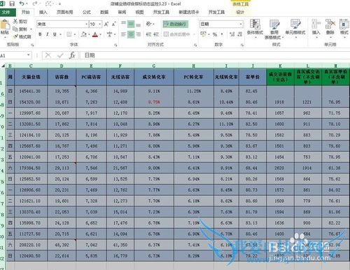
Task: Click Format as Table (套用表格格式) icon
Action: coord(274,24)
